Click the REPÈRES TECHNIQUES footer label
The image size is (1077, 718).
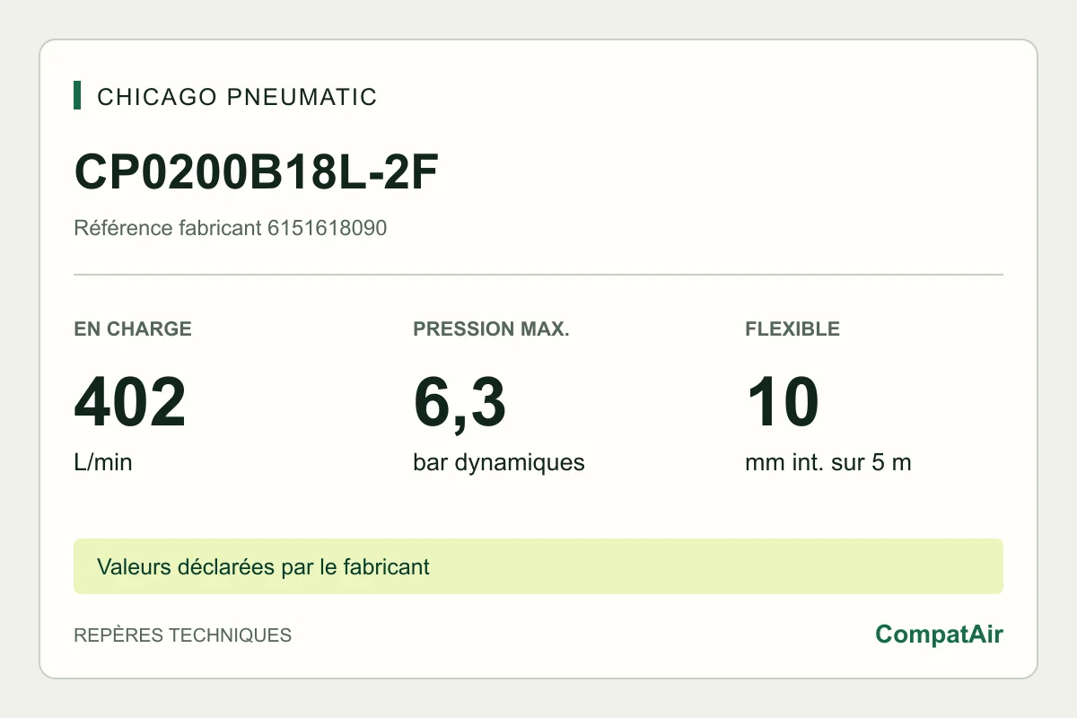pyautogui.click(x=182, y=635)
